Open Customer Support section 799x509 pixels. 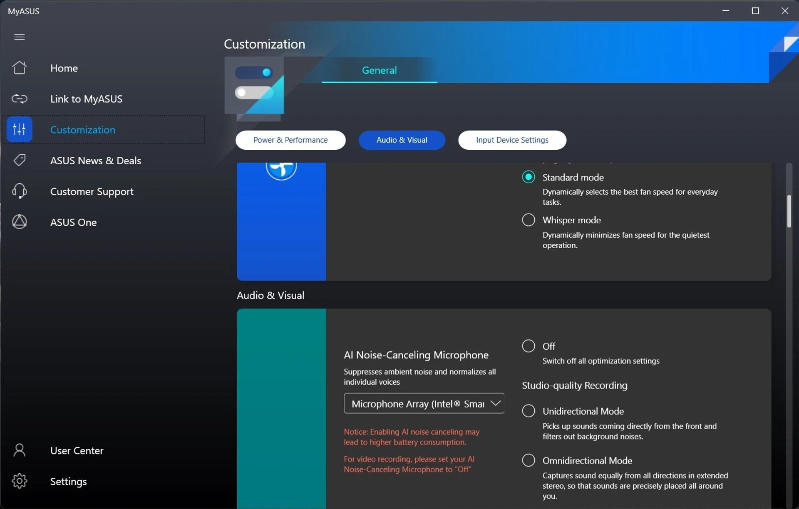point(92,191)
